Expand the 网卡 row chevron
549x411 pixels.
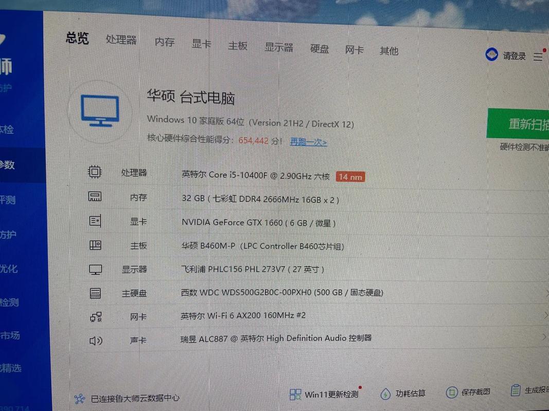click(x=545, y=315)
